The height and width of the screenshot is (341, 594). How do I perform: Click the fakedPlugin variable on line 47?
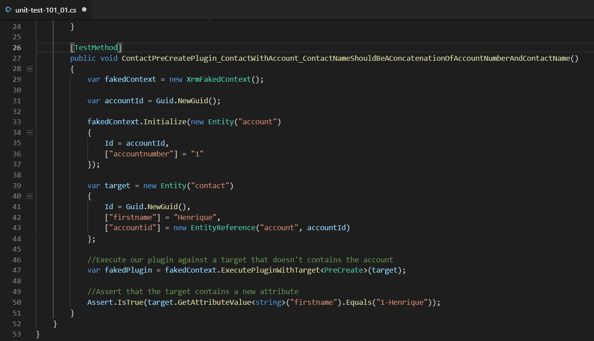(128, 270)
